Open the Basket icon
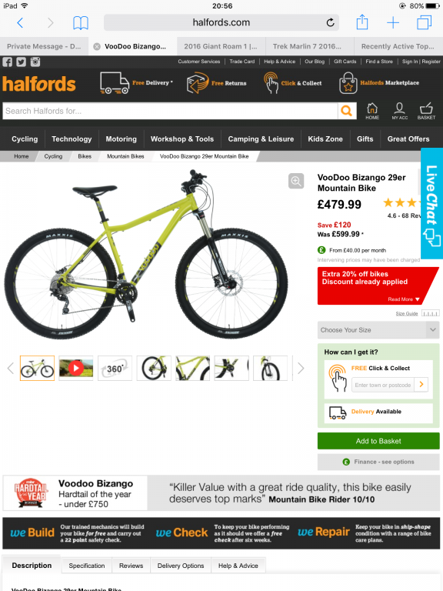 click(x=426, y=111)
